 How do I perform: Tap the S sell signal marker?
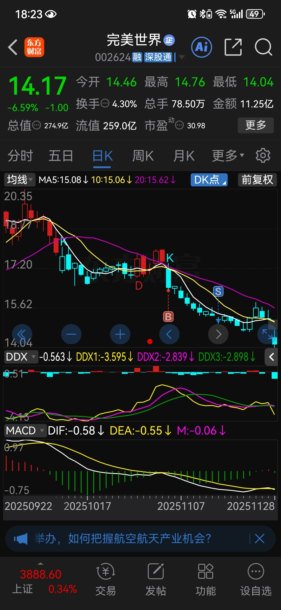218,291
